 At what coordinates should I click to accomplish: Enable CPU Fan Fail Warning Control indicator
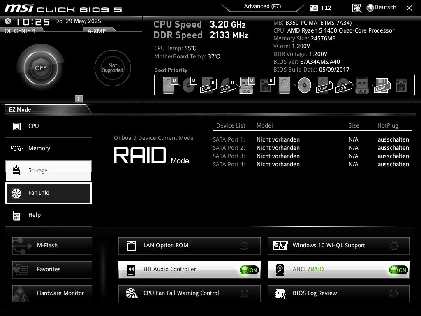[x=244, y=294]
